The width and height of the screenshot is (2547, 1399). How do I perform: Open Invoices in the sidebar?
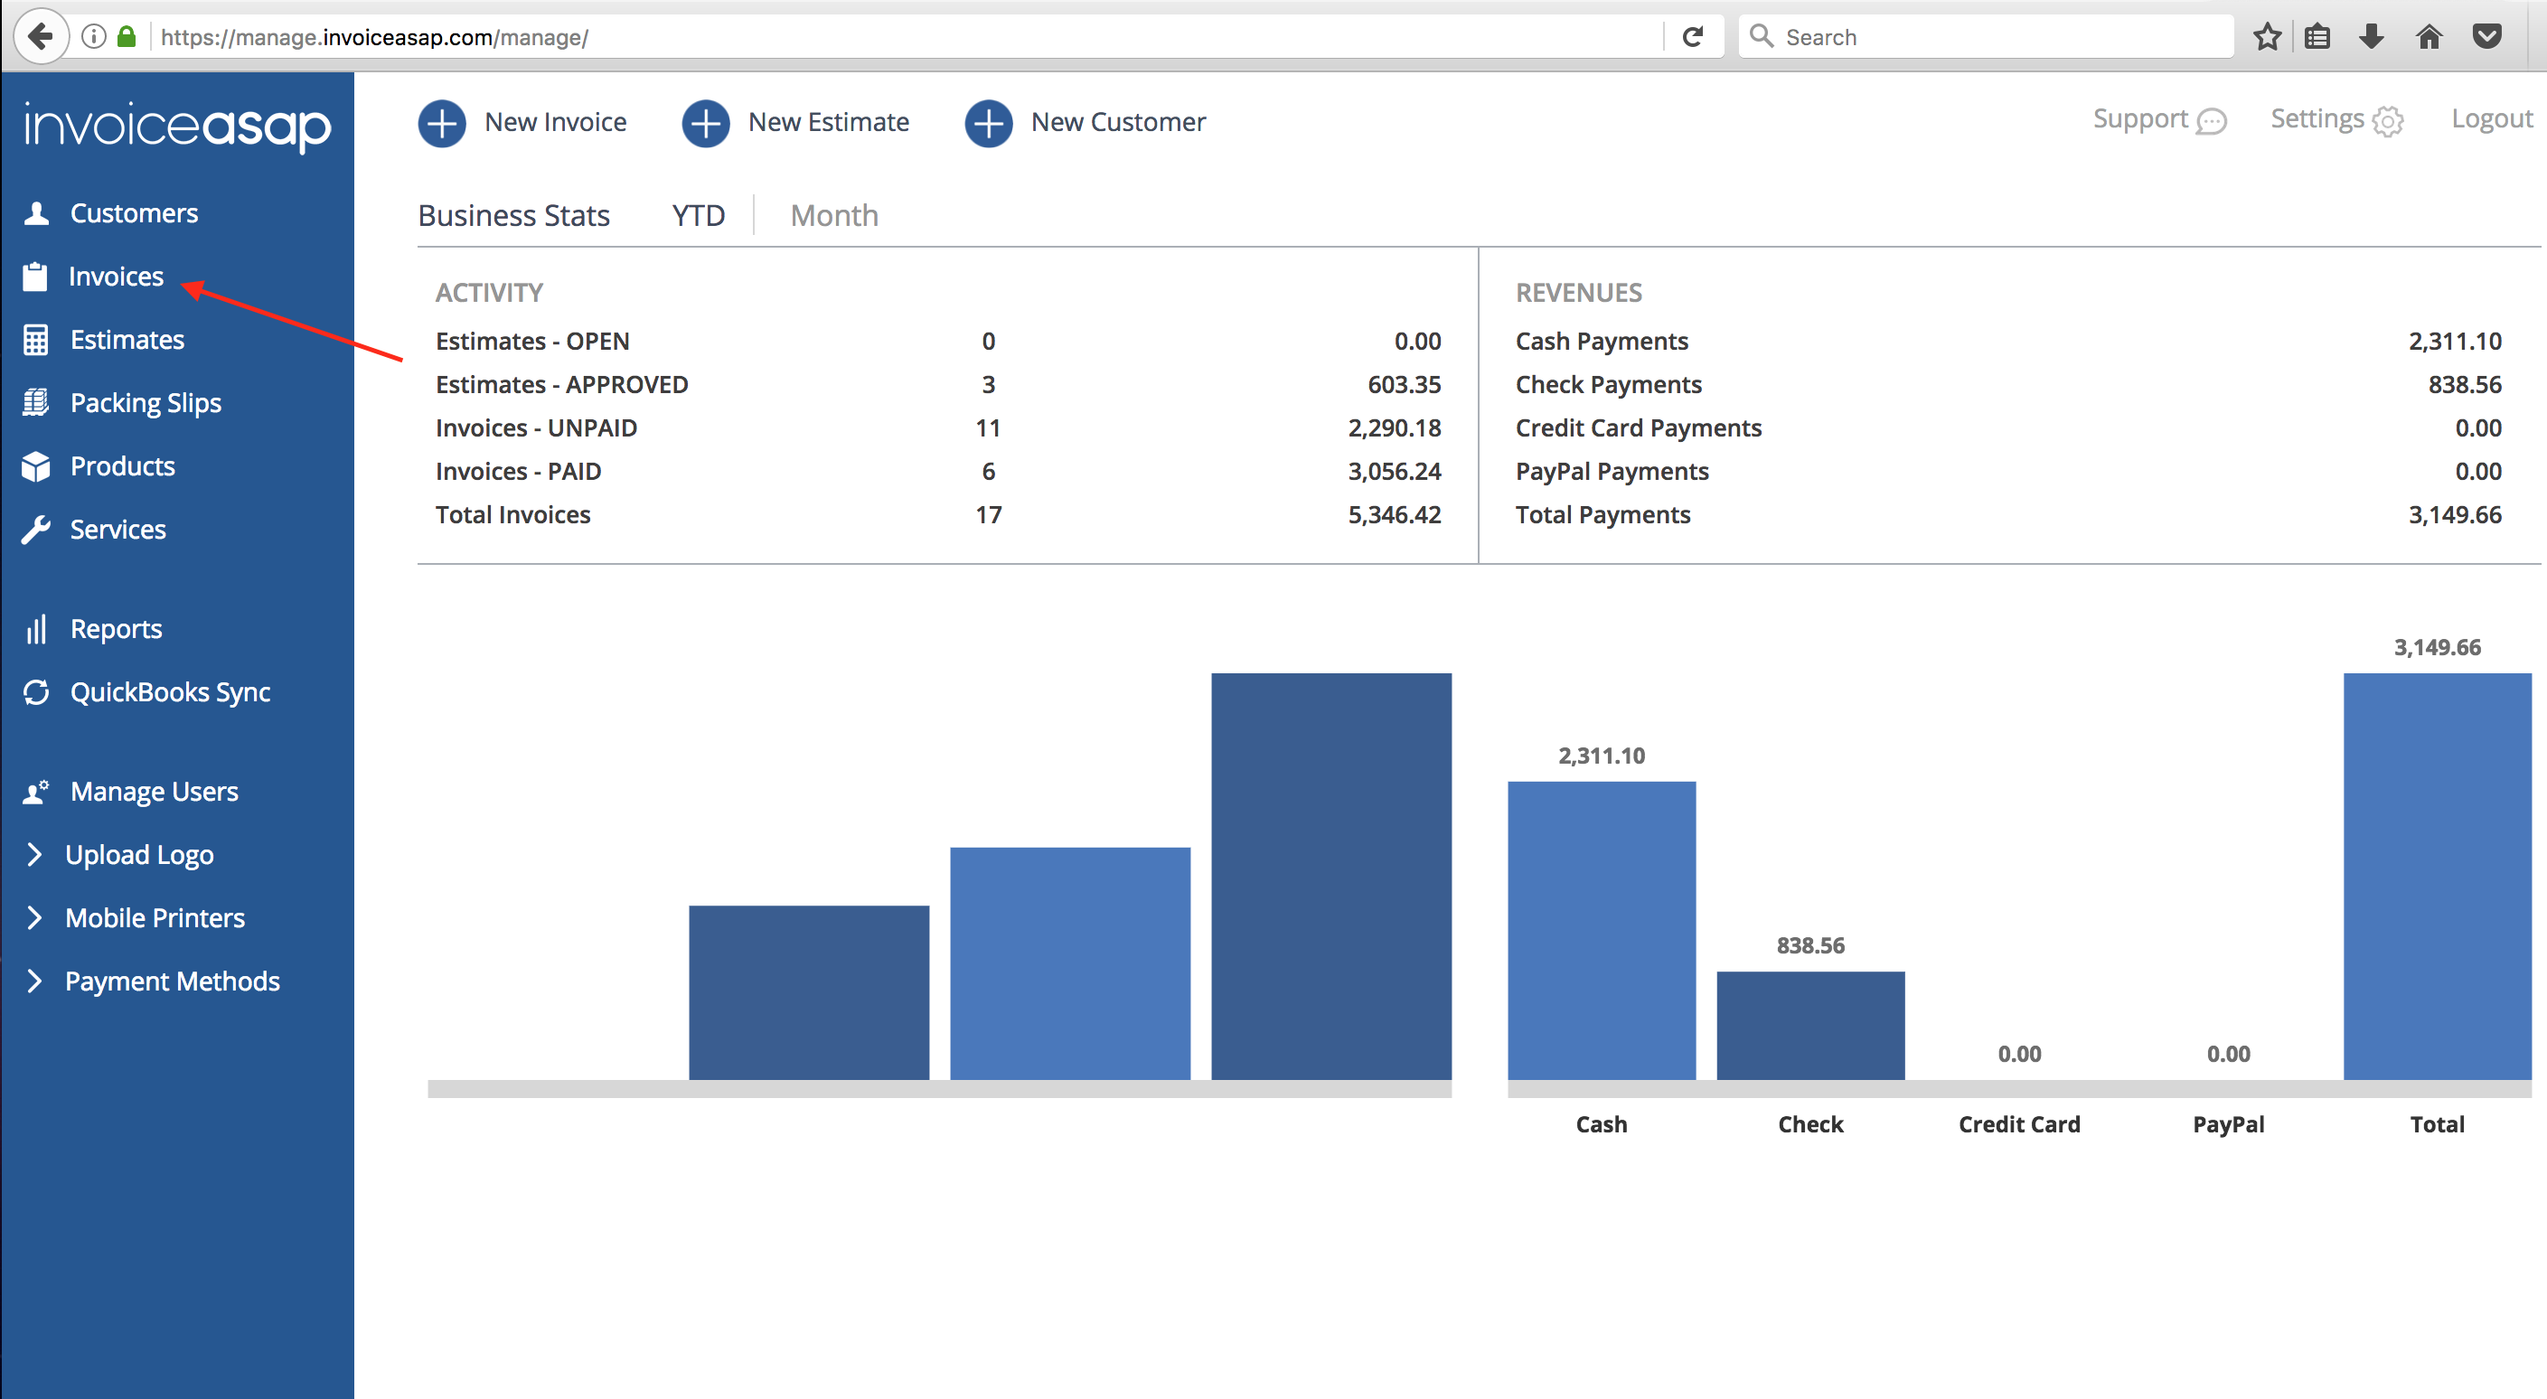[x=116, y=276]
